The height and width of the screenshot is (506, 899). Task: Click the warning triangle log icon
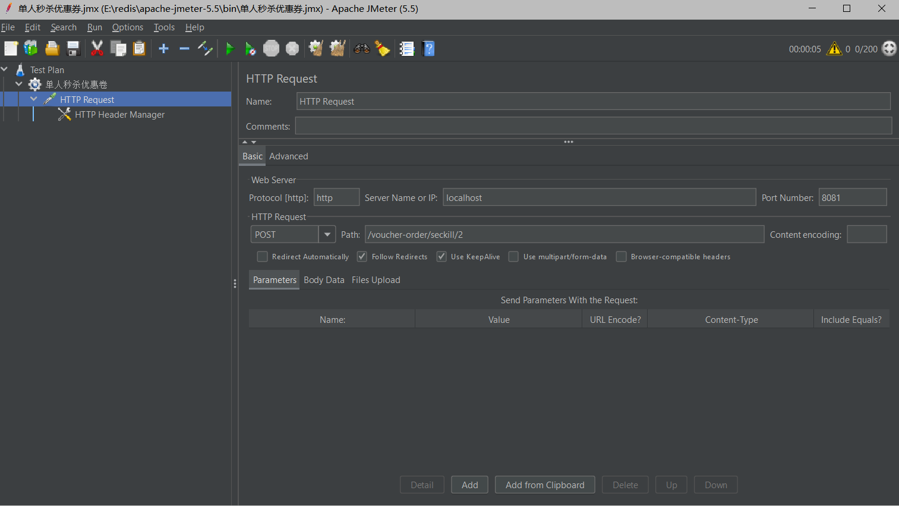pos(834,49)
